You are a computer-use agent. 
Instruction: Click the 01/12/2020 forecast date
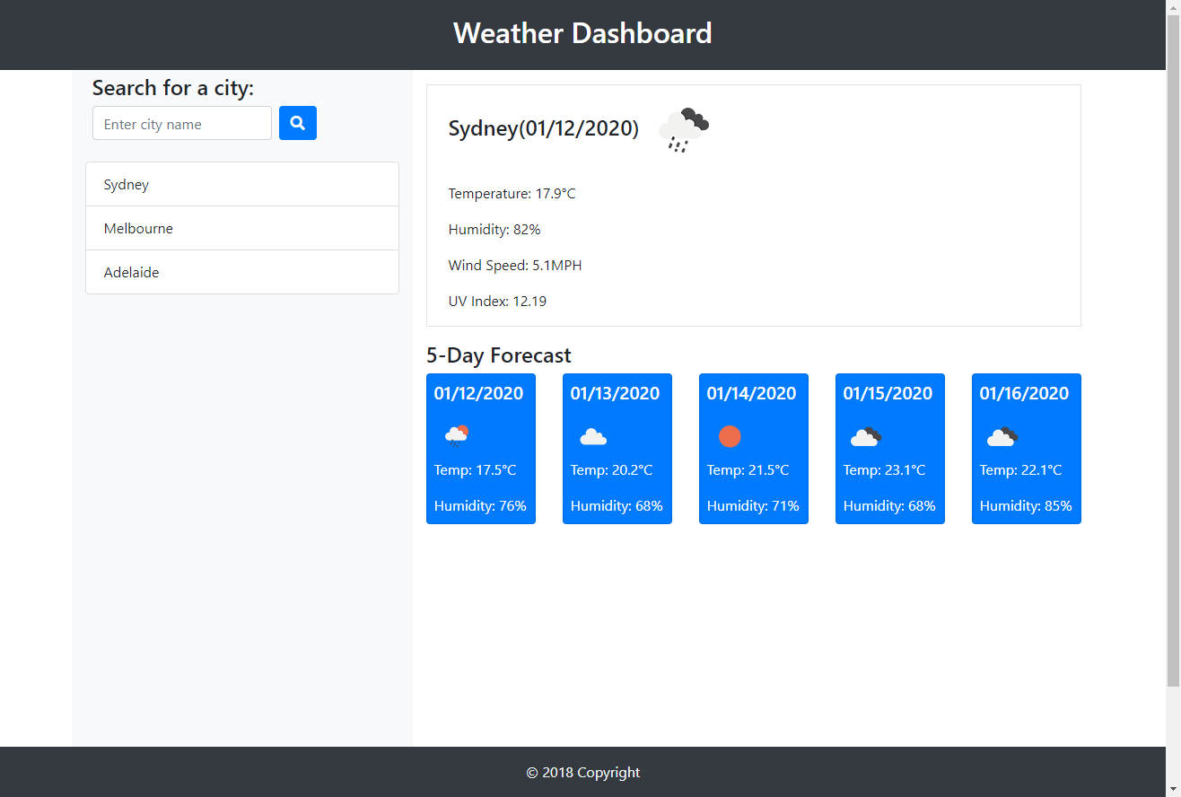[478, 393]
